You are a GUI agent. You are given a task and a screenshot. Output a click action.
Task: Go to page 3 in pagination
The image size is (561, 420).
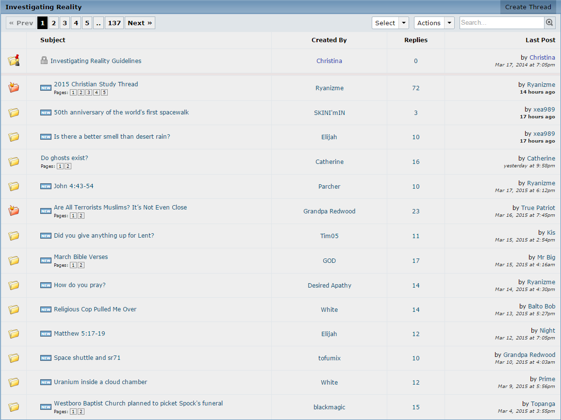(65, 23)
